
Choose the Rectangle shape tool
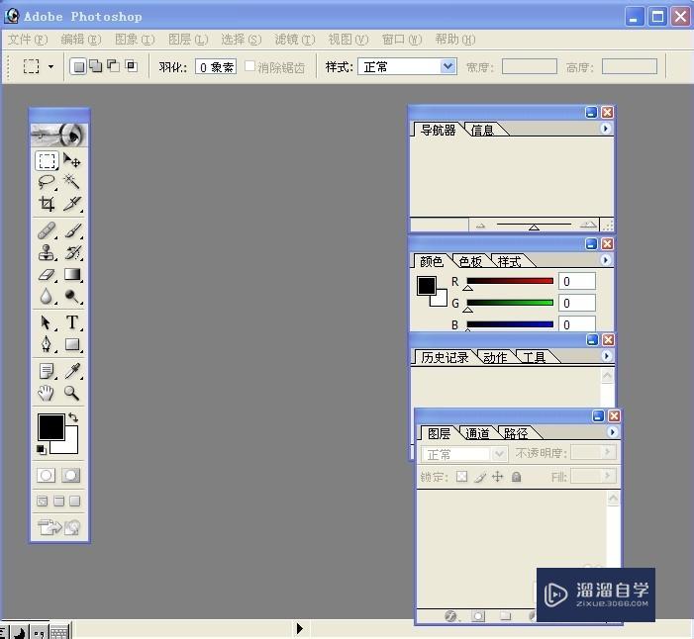(x=71, y=344)
